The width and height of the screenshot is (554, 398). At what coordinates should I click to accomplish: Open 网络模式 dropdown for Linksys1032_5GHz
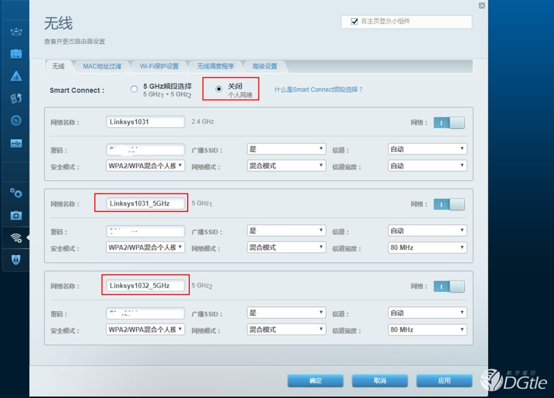click(x=286, y=329)
